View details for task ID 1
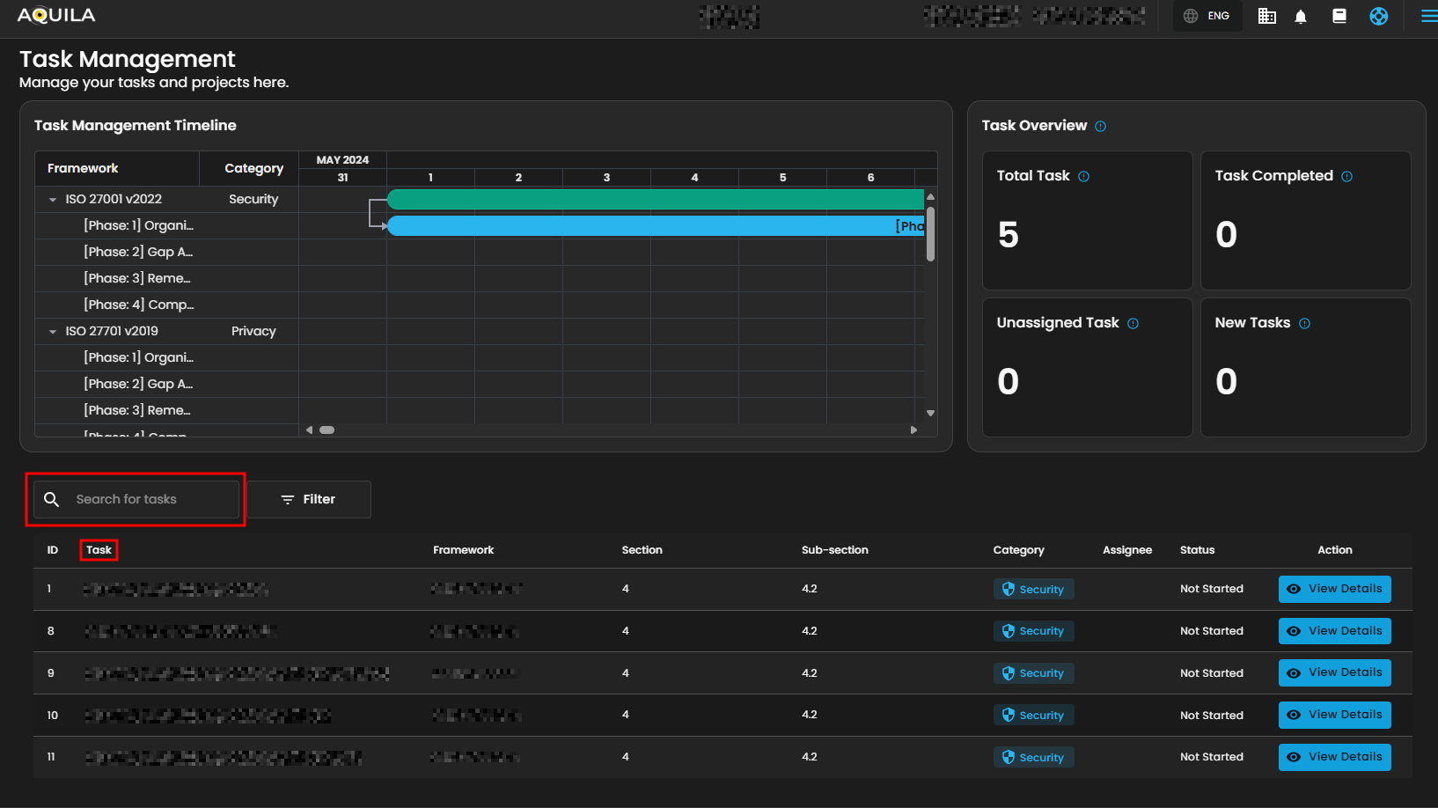Screen dimensions: 1438x808 coord(1334,589)
